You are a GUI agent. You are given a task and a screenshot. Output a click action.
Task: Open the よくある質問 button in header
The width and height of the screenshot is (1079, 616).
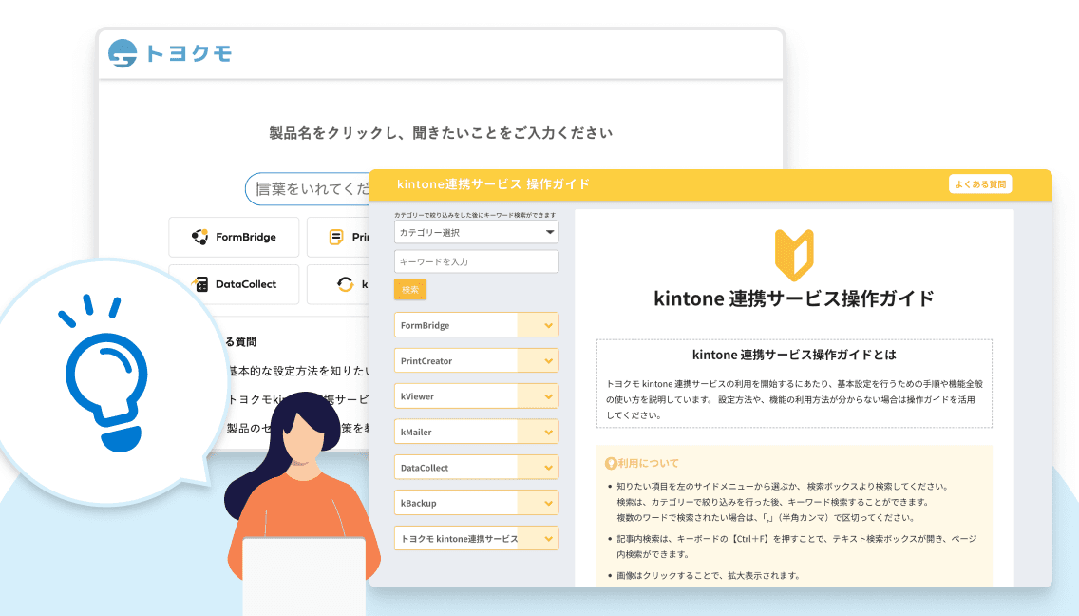979,184
